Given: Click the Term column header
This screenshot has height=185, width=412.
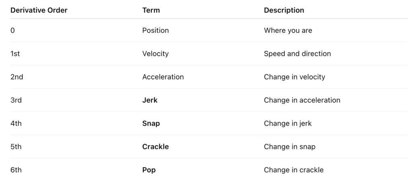Looking at the screenshot, I should 151,10.
